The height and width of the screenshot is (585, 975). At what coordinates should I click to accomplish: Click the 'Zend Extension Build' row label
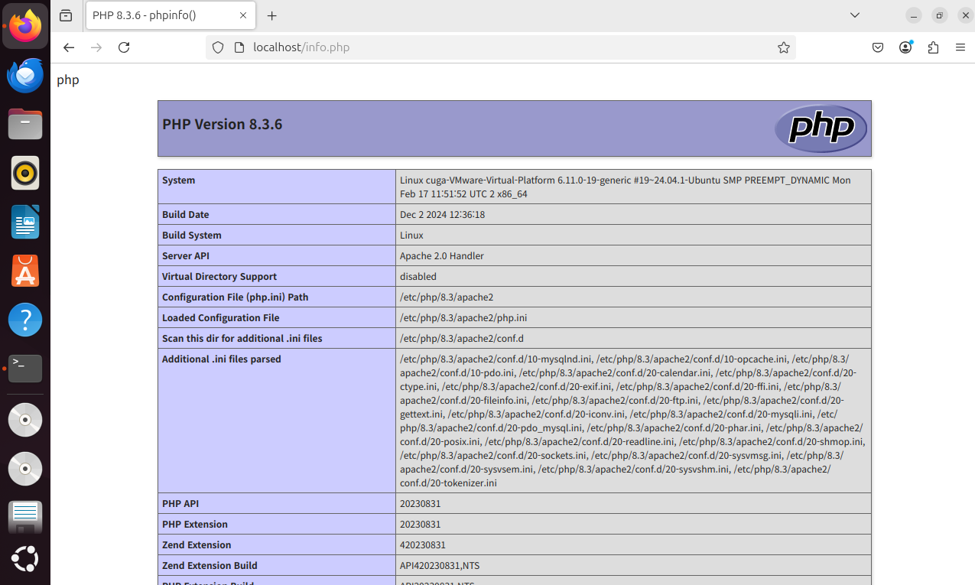tap(210, 566)
